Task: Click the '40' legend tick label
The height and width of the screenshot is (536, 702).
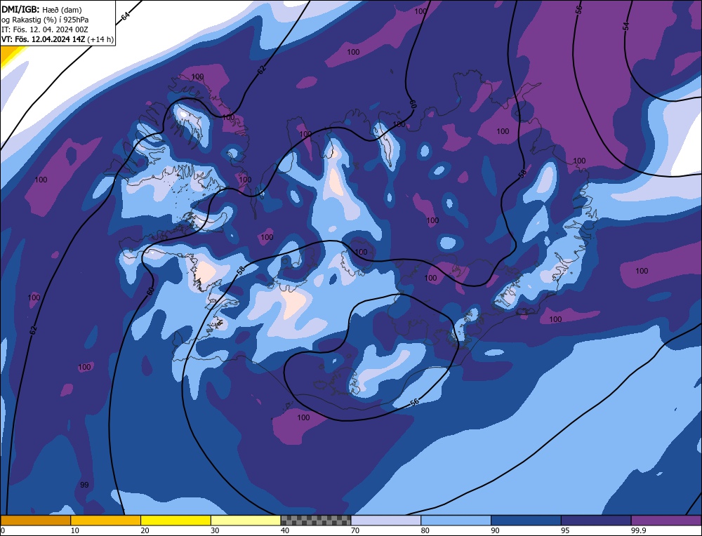Action: pos(285,530)
